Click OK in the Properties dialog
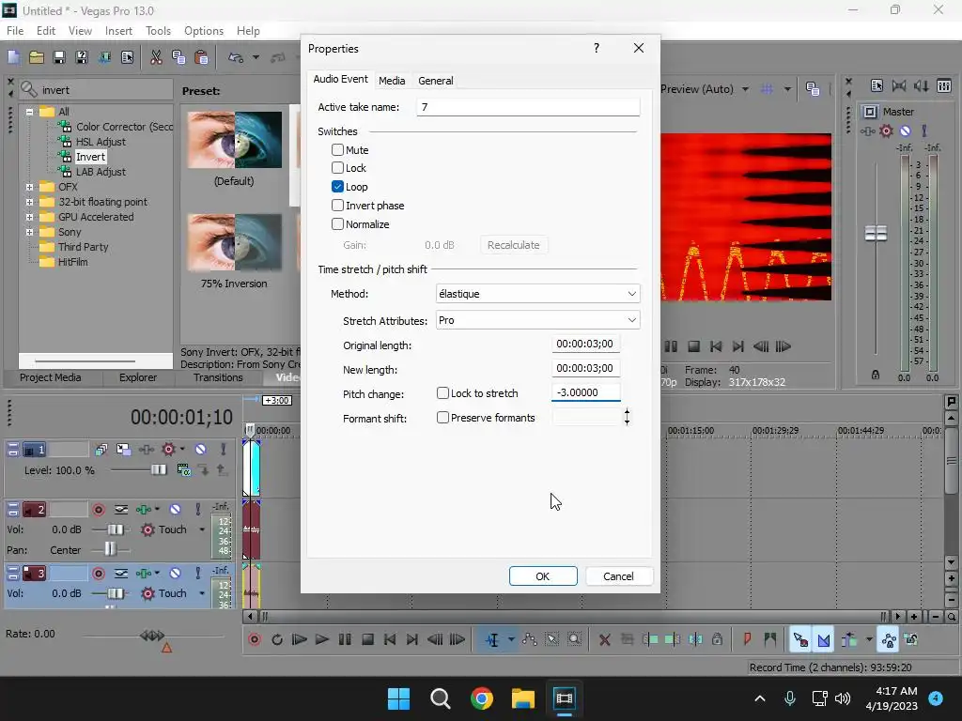Image resolution: width=962 pixels, height=721 pixels. point(543,576)
